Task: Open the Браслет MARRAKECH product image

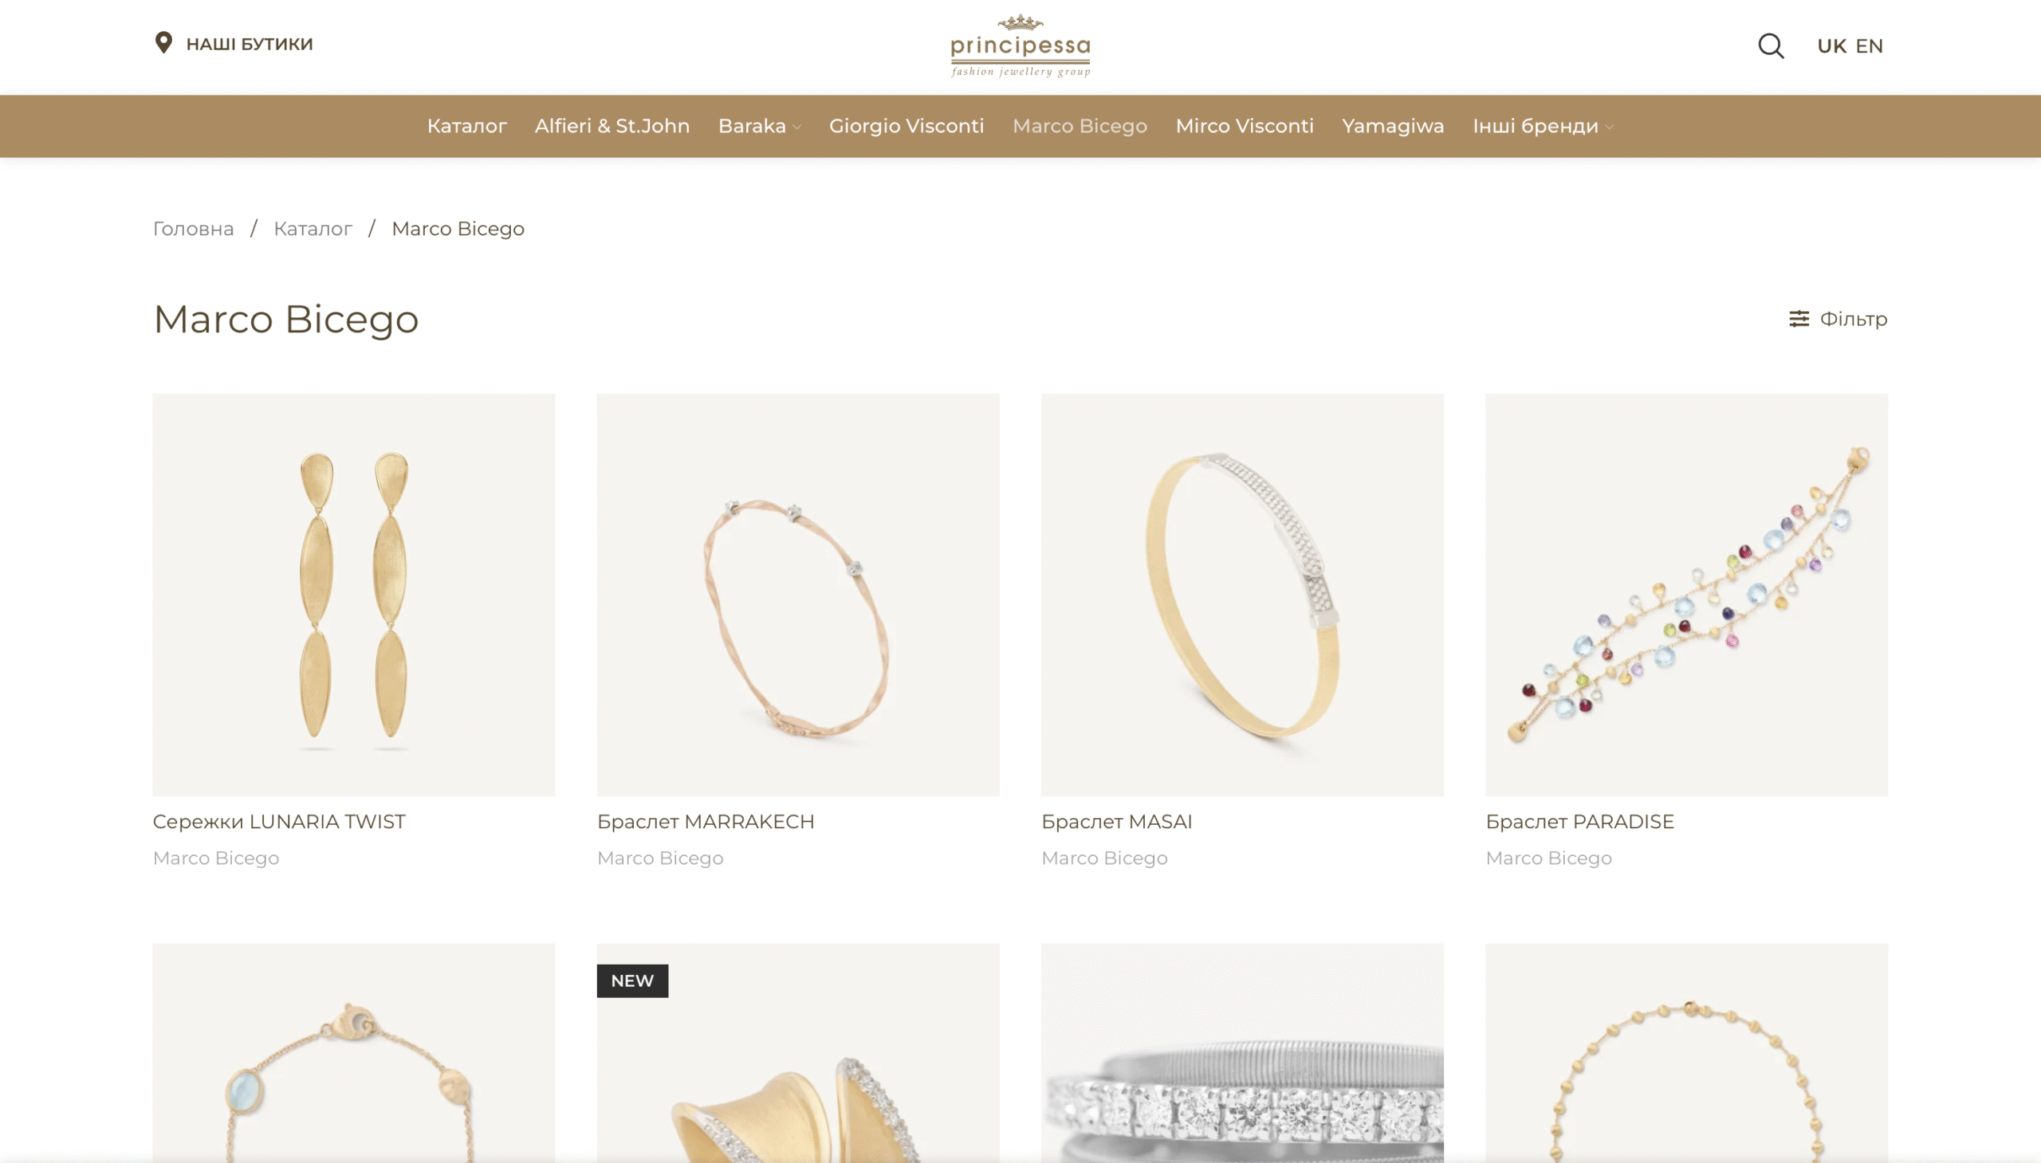Action: [798, 595]
